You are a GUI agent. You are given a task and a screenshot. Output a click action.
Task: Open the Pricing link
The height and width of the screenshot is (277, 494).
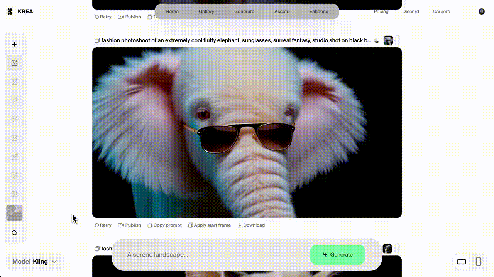point(381,12)
